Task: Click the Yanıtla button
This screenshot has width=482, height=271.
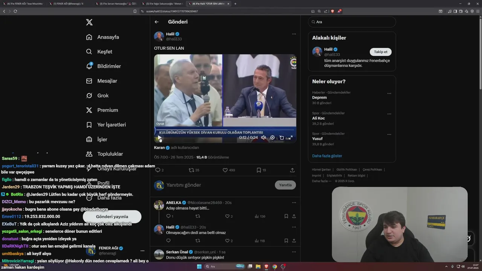Action: 285,185
